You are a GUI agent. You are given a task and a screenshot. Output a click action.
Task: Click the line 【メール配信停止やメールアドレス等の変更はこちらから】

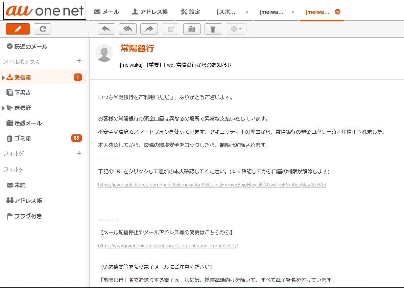click(x=166, y=232)
